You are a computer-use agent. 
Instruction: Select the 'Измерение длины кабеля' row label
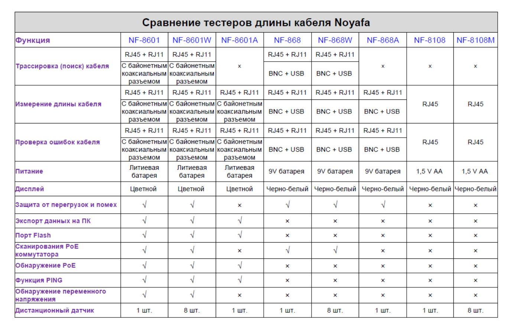(58, 104)
